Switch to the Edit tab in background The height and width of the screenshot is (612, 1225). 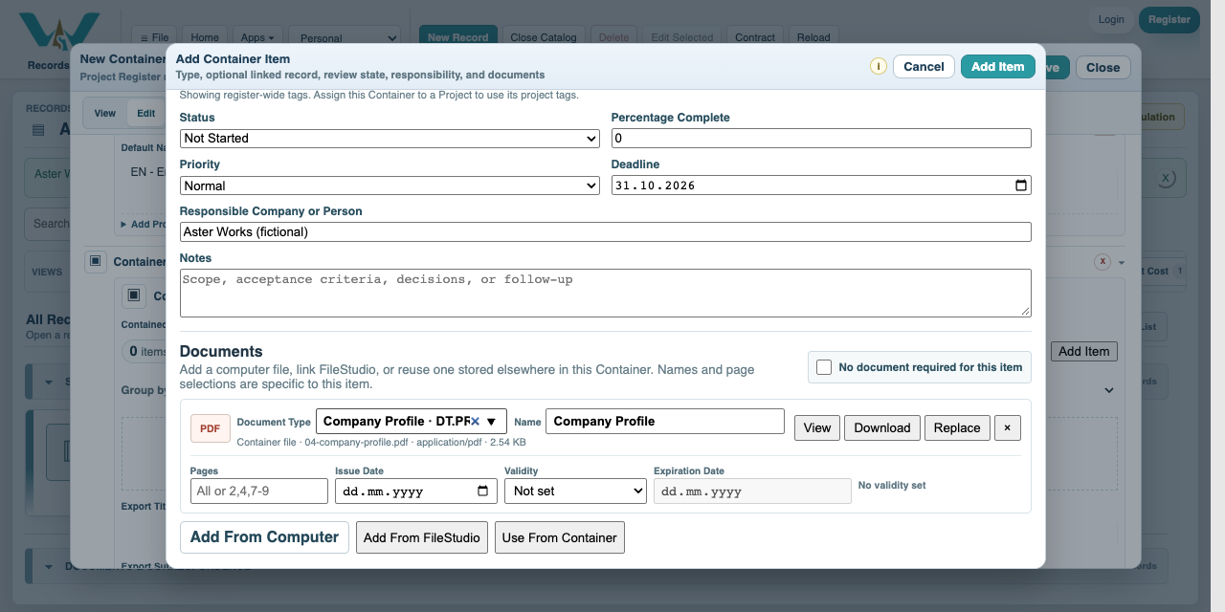pos(145,113)
